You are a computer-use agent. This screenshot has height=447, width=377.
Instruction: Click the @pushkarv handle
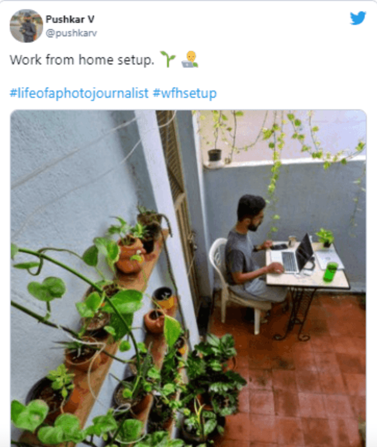[71, 33]
